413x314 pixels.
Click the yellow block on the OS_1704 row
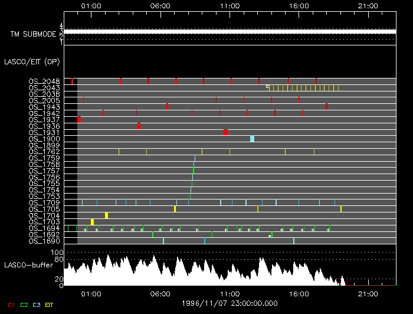coord(106,215)
